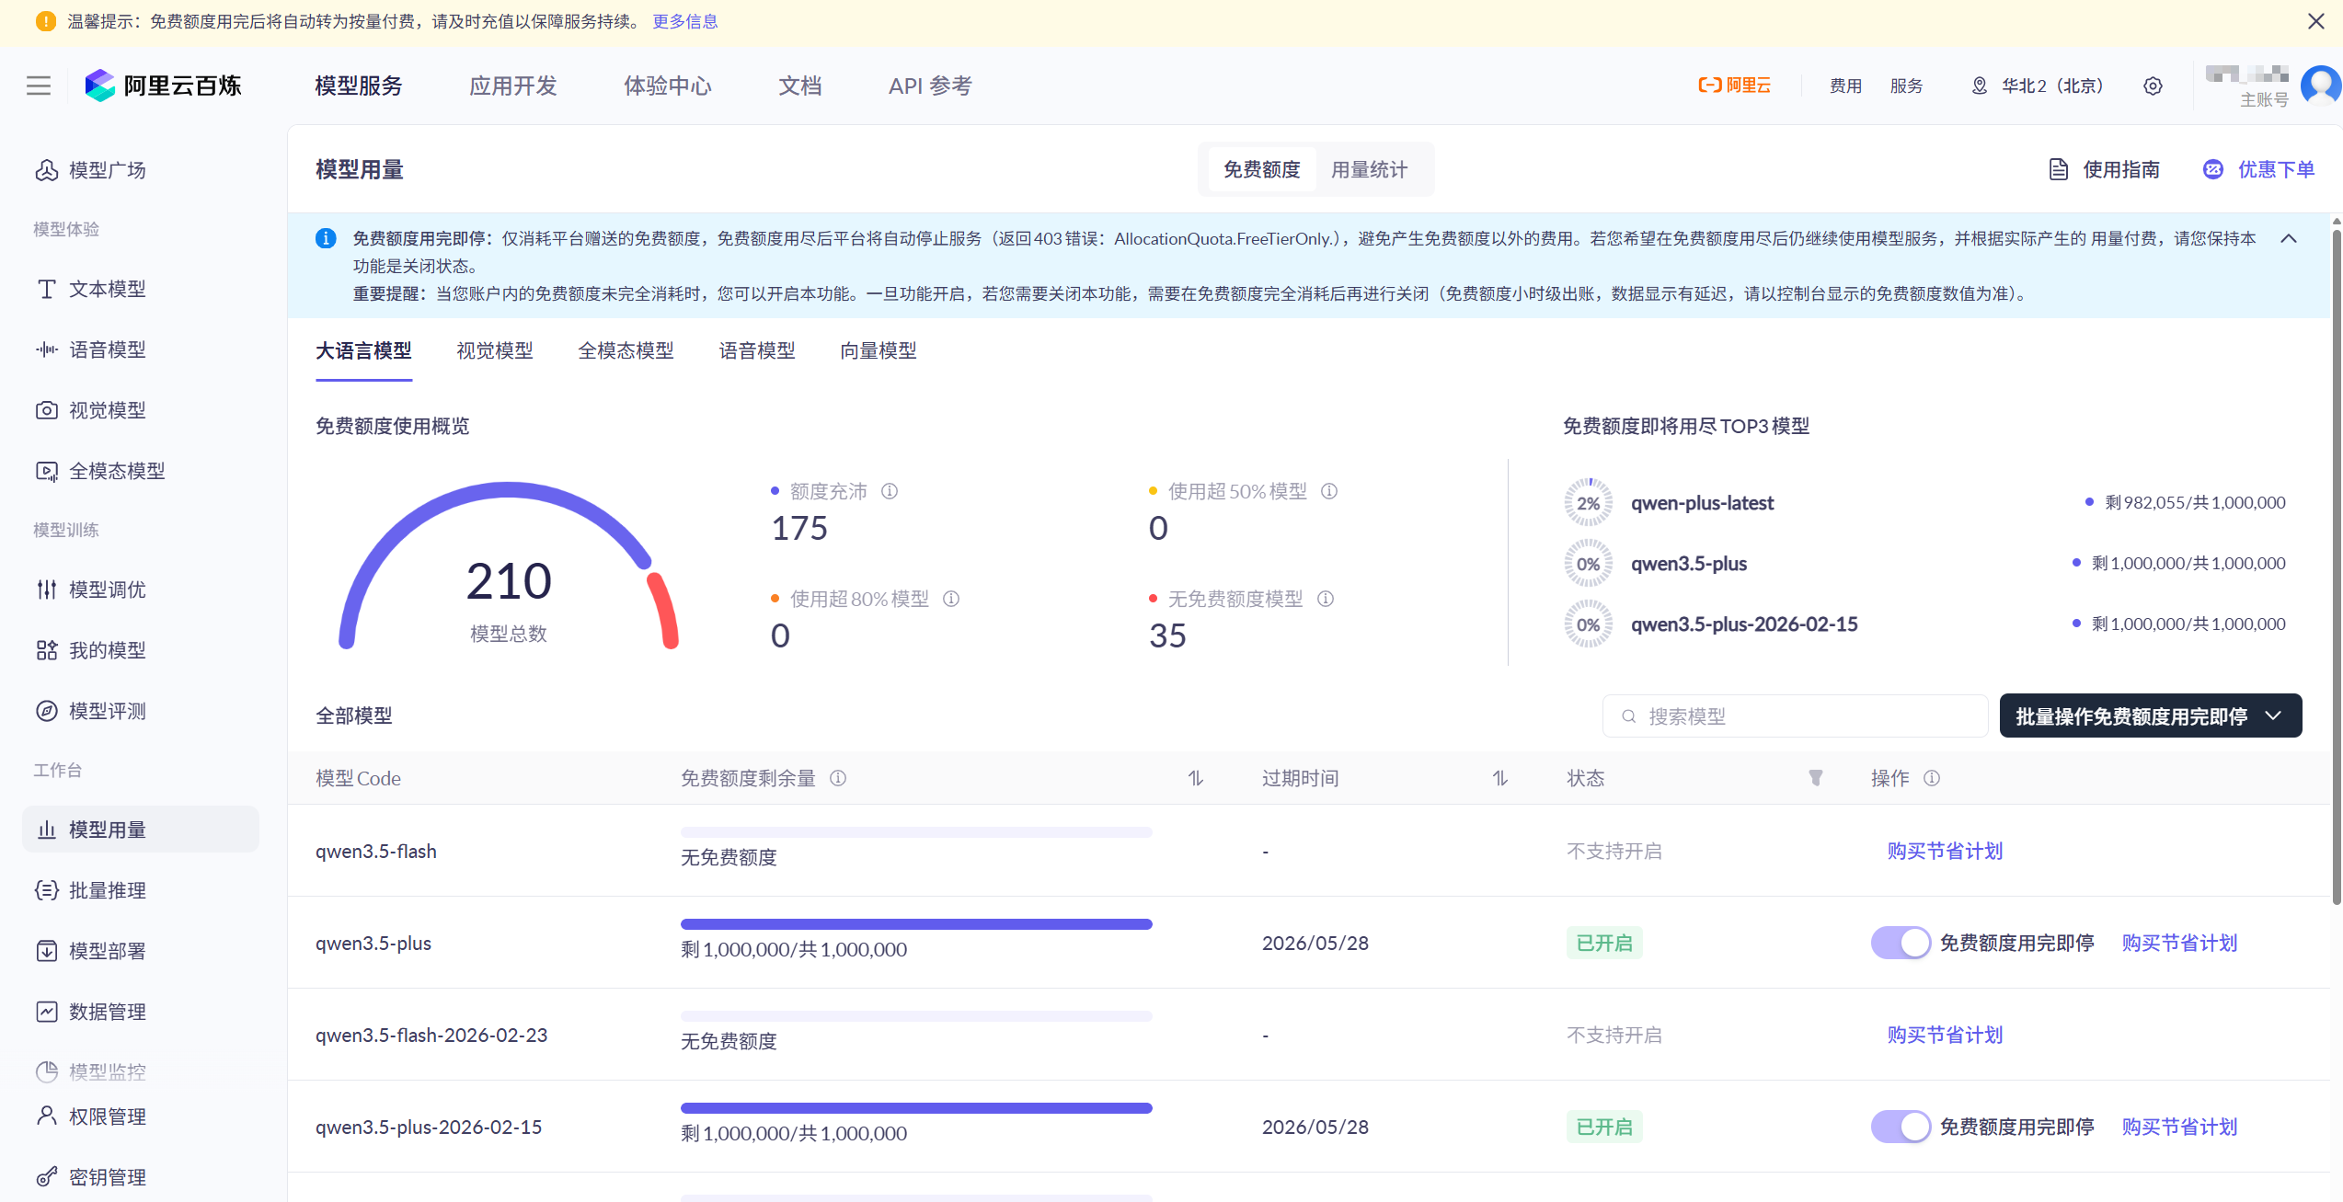This screenshot has width=2343, height=1202.
Task: Select the 语音模型 category tab
Action: click(757, 350)
